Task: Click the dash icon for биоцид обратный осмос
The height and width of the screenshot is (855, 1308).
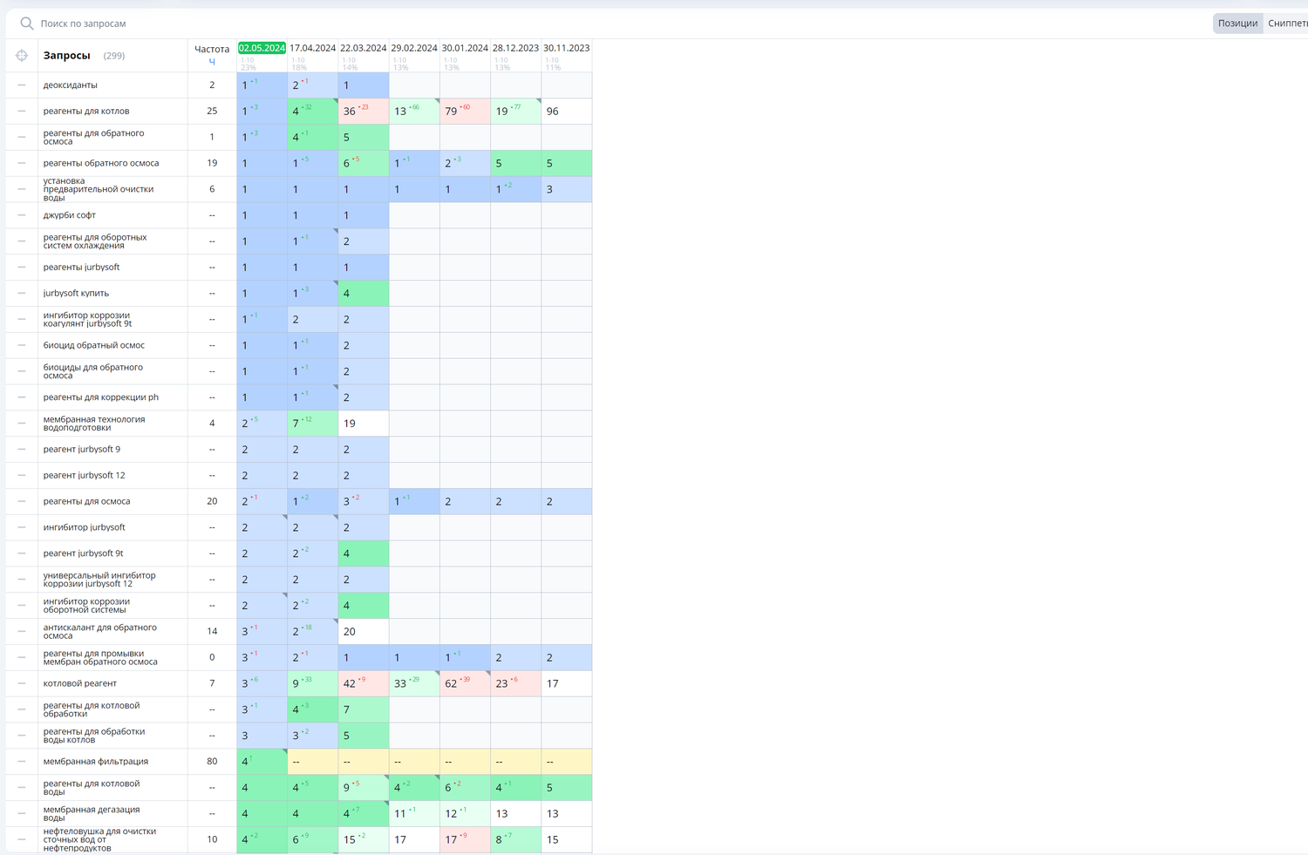Action: 22,345
